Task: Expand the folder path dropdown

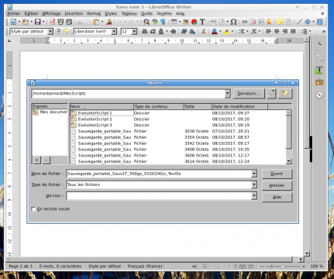Action: (227, 94)
